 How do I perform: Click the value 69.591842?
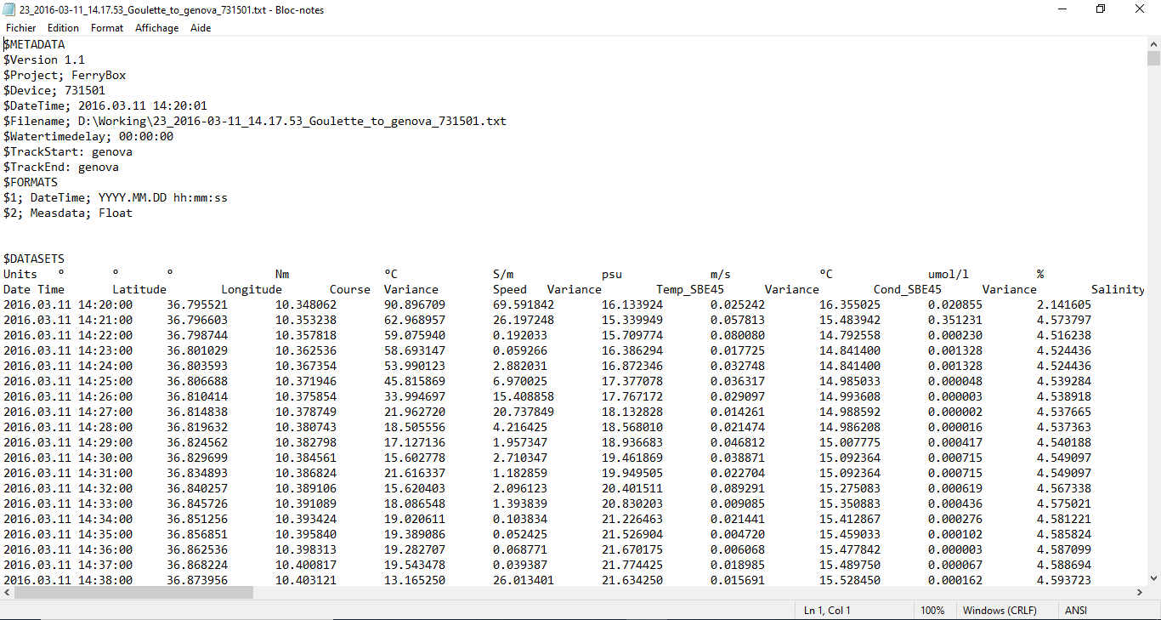pos(524,304)
